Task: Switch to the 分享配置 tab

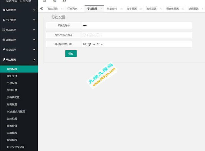Action: coord(132,9)
